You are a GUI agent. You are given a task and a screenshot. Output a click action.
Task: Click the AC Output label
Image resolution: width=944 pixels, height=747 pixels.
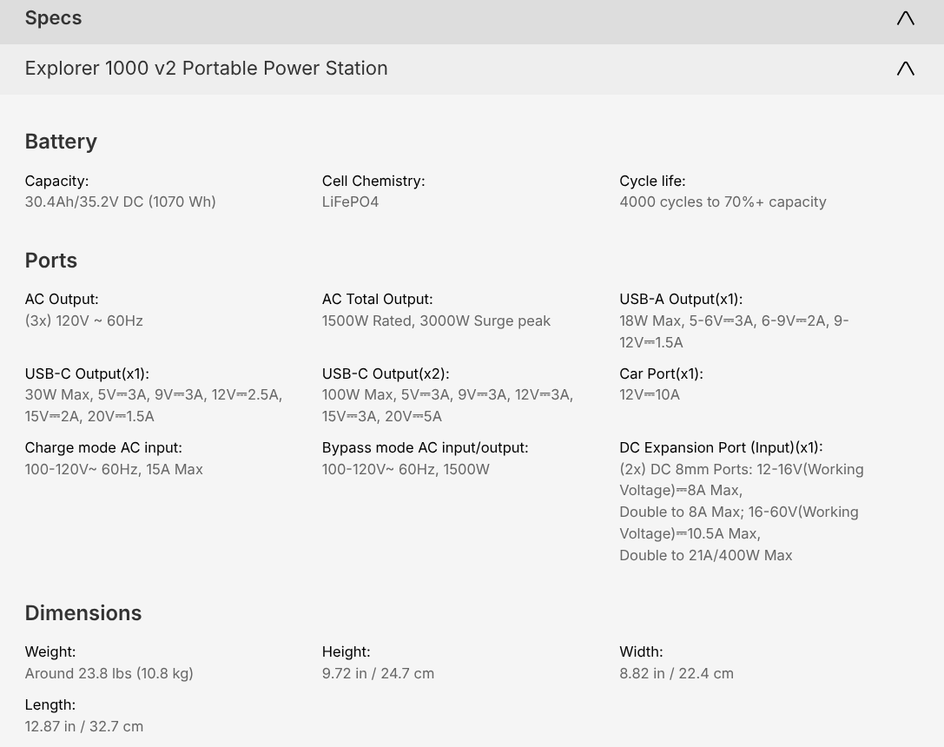point(62,300)
